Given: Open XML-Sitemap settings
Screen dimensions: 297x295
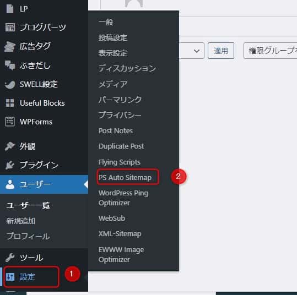Looking at the screenshot, I should pyautogui.click(x=120, y=234).
